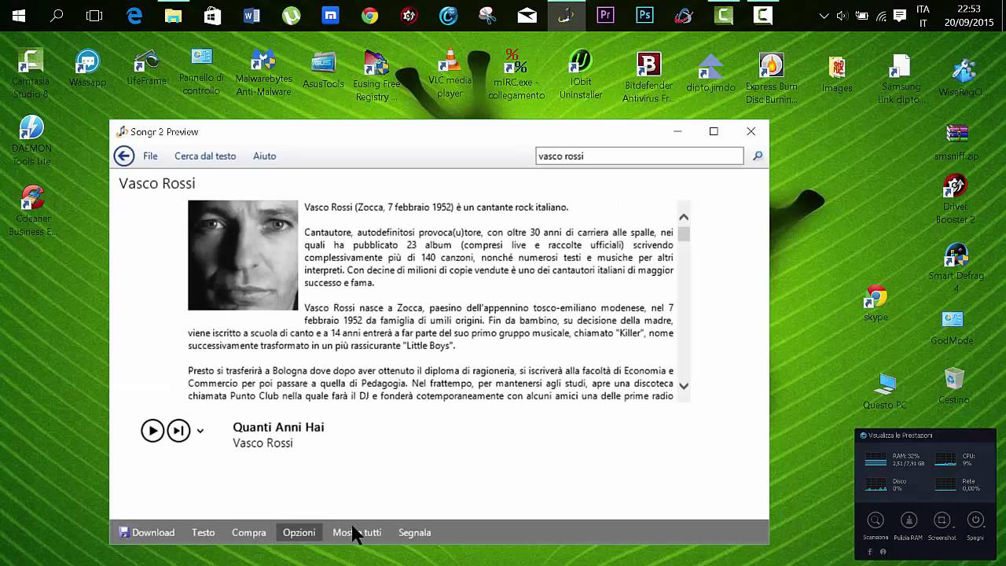Go back with Songr's back arrow

(123, 156)
